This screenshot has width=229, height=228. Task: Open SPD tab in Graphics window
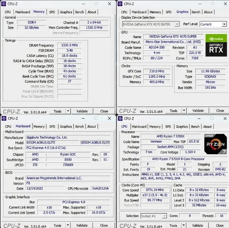pos(169,12)
